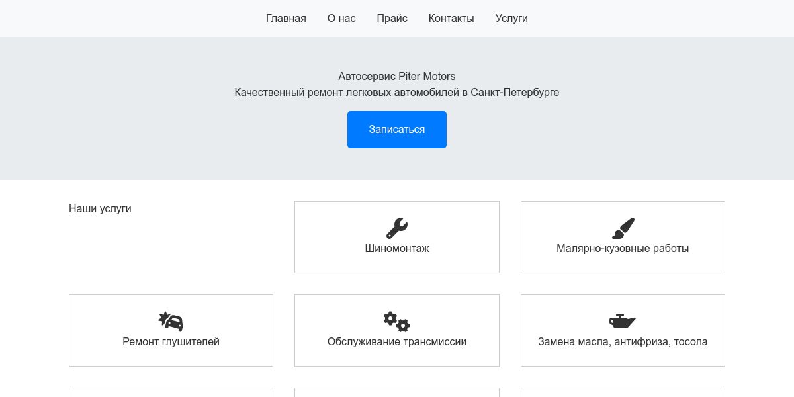Select the Малярно-кузовные работы label

coord(623,249)
